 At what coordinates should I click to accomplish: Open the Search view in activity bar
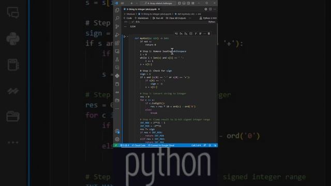117,19
